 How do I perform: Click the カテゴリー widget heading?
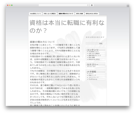(x=93, y=64)
